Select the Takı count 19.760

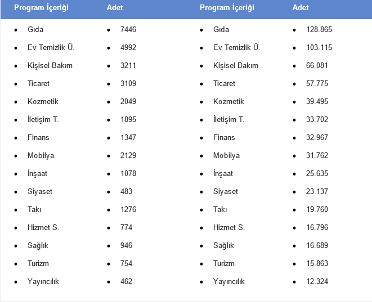pos(317,209)
